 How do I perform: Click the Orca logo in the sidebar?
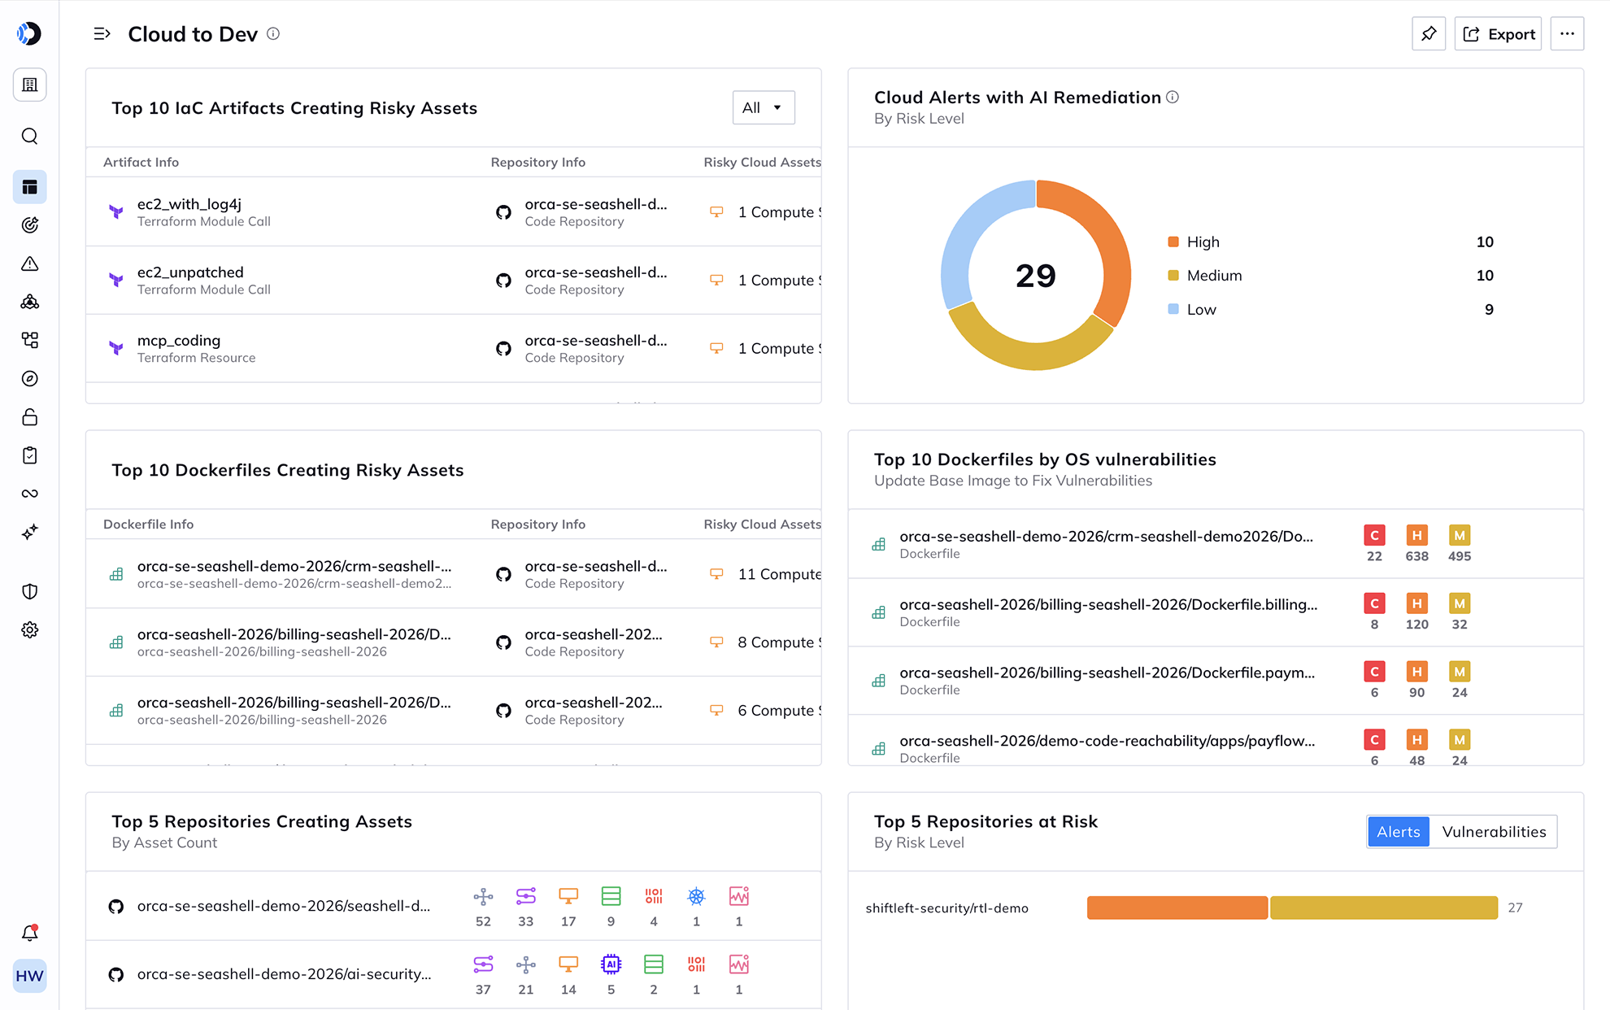29,33
